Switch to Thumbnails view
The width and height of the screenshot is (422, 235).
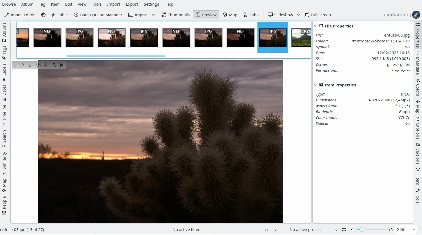[x=175, y=15]
